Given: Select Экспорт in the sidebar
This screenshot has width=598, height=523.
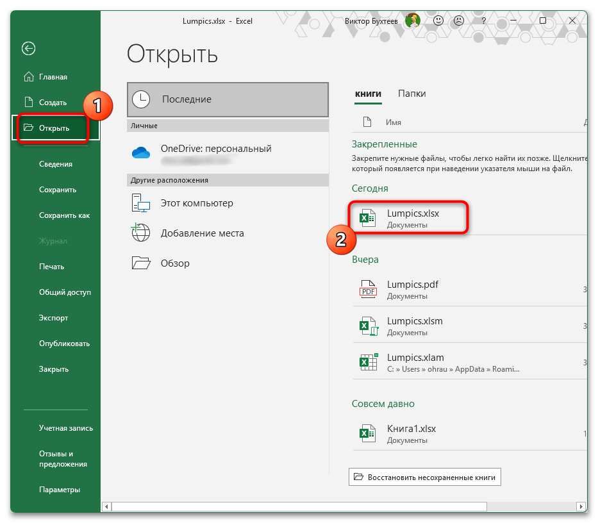Looking at the screenshot, I should tap(53, 318).
